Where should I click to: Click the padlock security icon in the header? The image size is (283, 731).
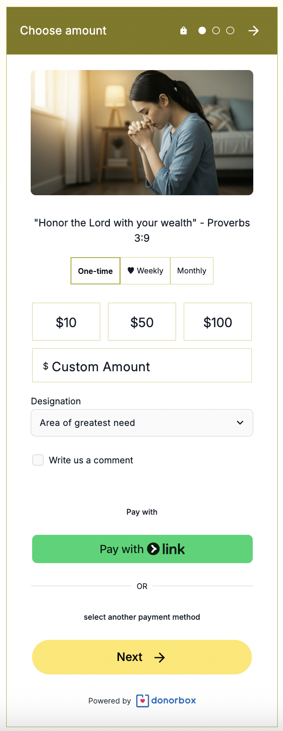coord(183,30)
